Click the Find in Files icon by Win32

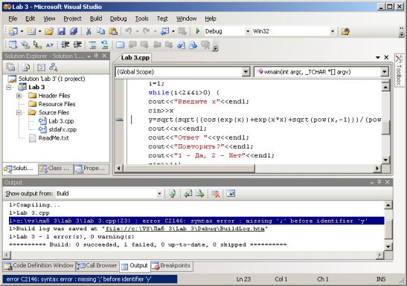[x=345, y=32]
